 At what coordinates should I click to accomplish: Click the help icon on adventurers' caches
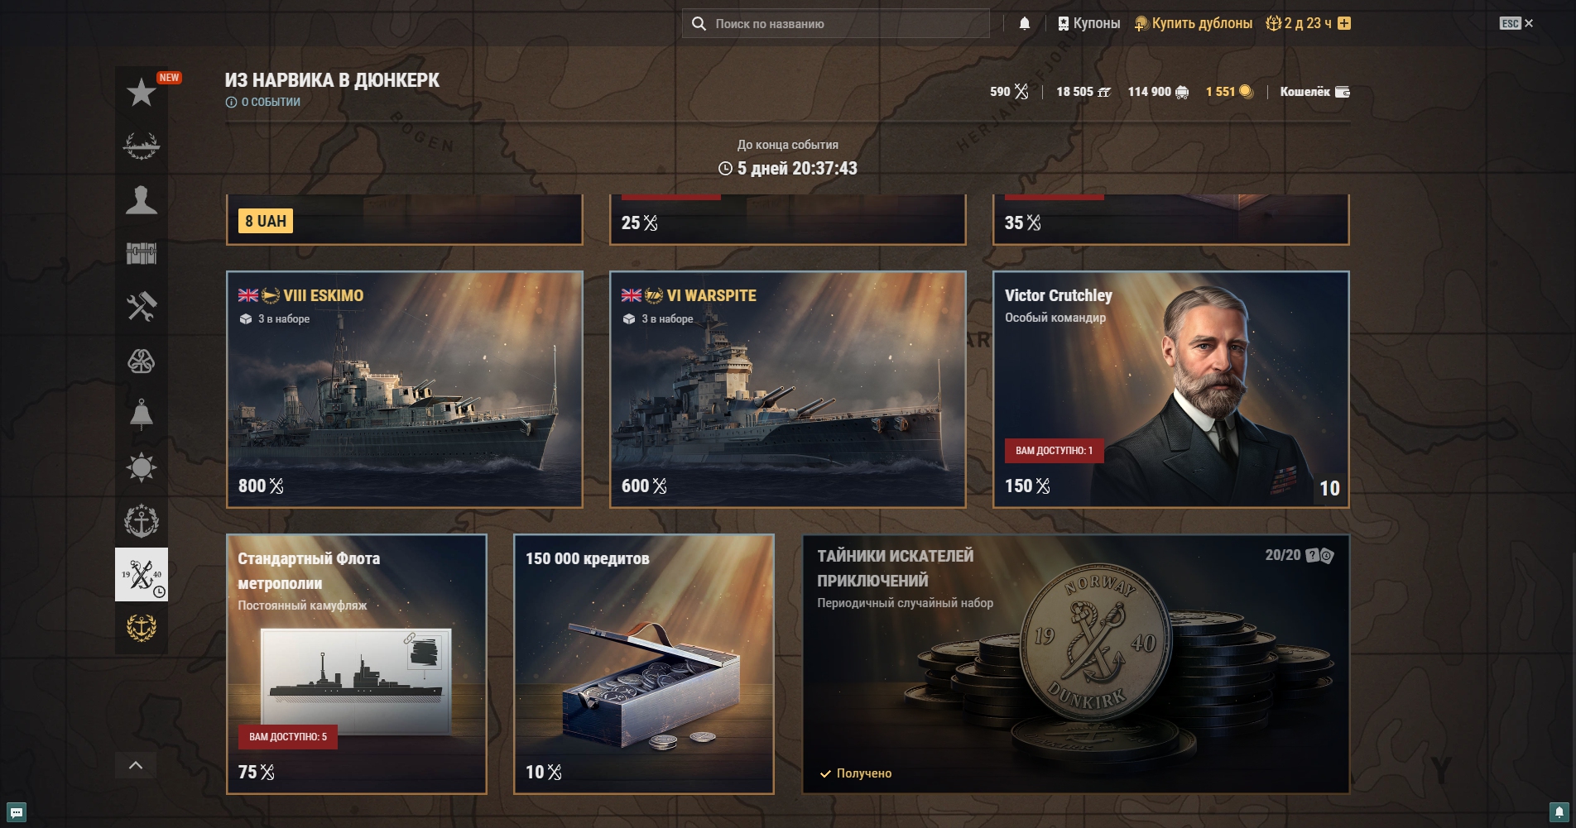(x=1313, y=555)
